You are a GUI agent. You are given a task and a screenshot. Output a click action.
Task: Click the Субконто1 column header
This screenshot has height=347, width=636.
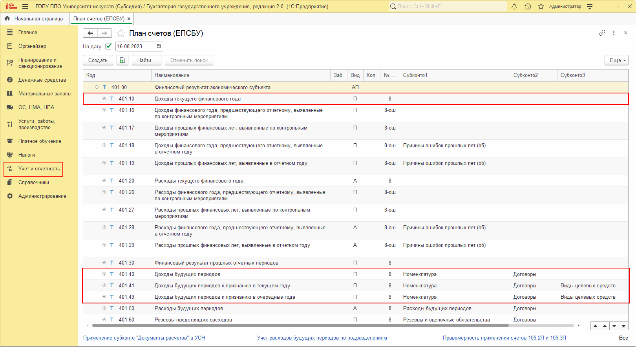(455, 75)
